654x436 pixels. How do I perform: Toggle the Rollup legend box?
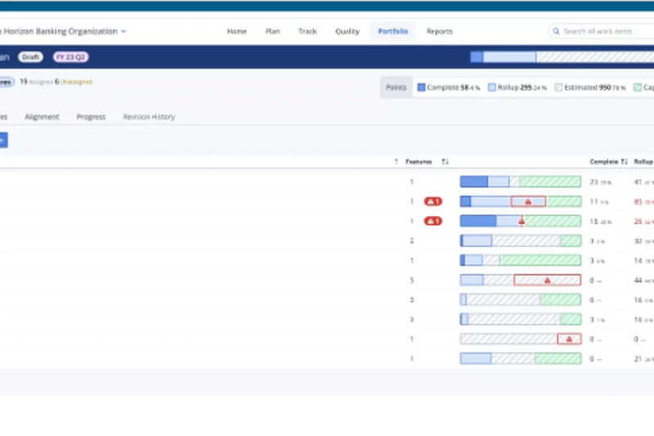pos(491,88)
